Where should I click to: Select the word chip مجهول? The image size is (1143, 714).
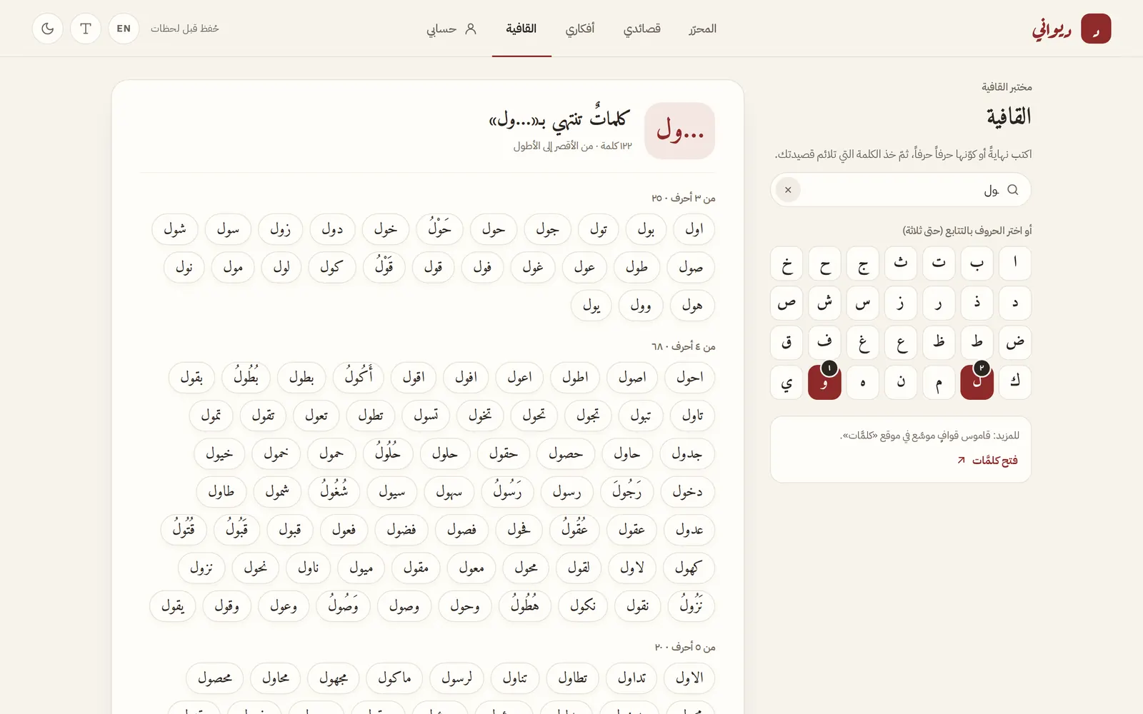tap(334, 678)
